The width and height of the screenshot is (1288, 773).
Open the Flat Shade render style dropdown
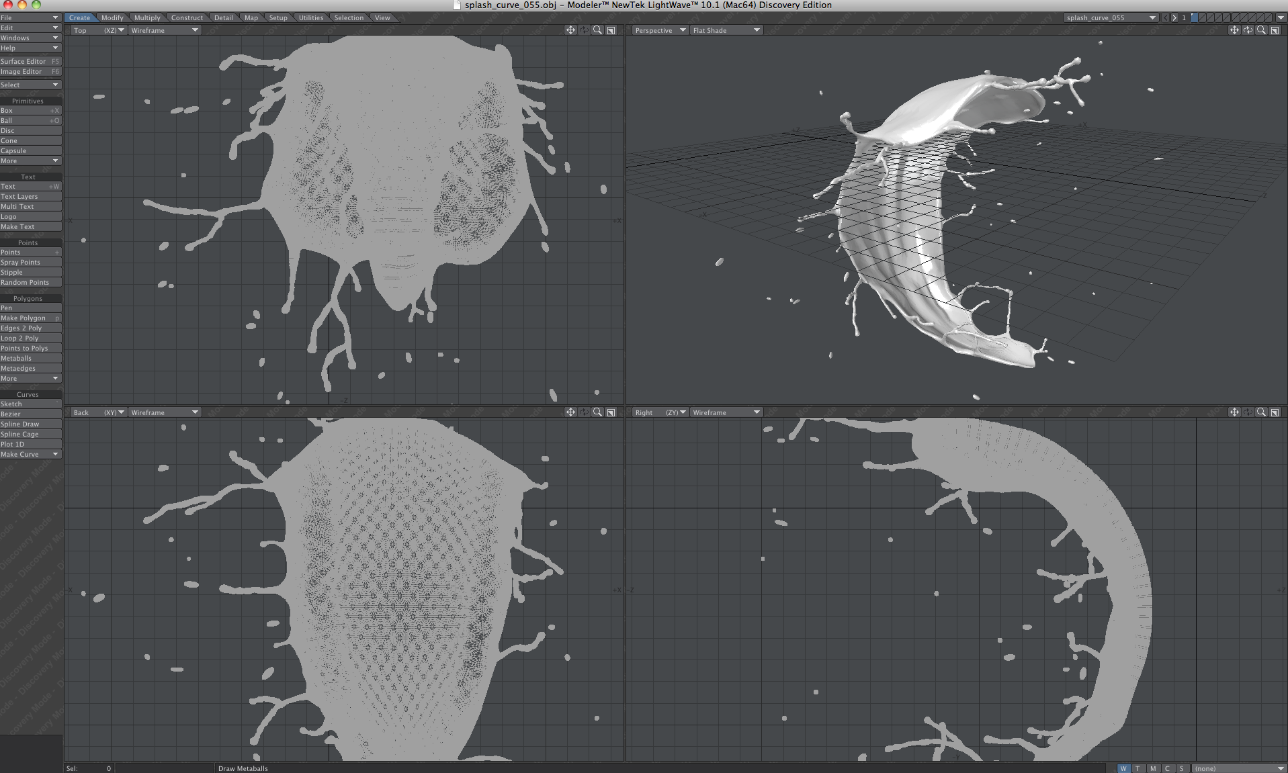click(726, 30)
